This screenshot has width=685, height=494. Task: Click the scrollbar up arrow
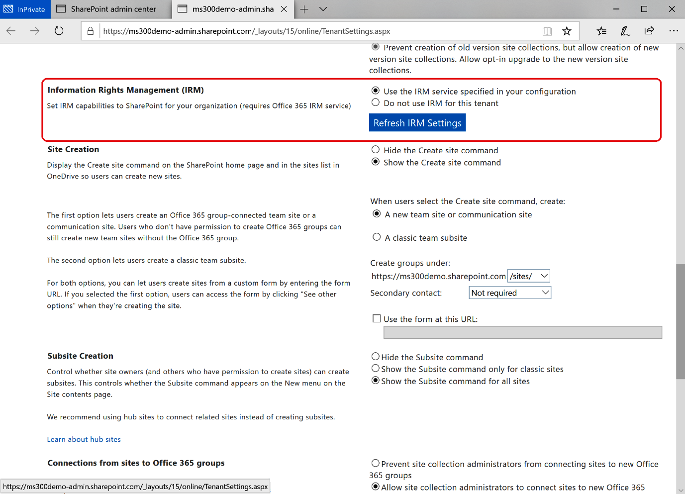click(681, 48)
